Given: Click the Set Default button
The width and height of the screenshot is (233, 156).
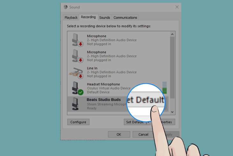Looking at the screenshot, I should 135,122.
